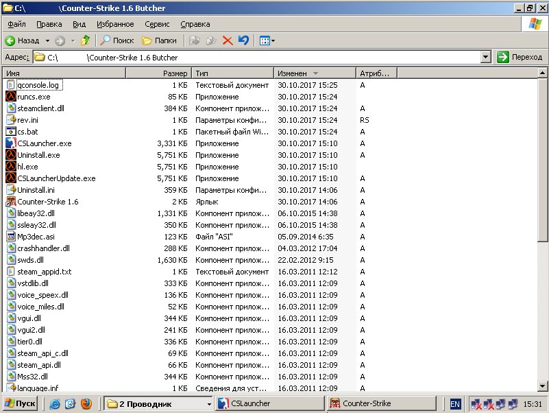Image resolution: width=549 pixels, height=413 pixels.
Task: Click the Forward arrow icon
Action: click(x=60, y=40)
